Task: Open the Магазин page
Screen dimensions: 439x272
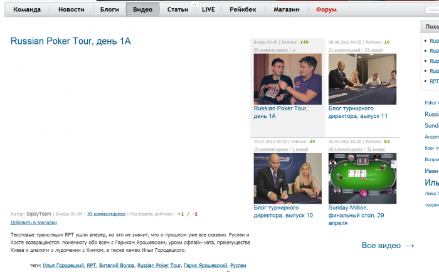Action: (x=287, y=9)
